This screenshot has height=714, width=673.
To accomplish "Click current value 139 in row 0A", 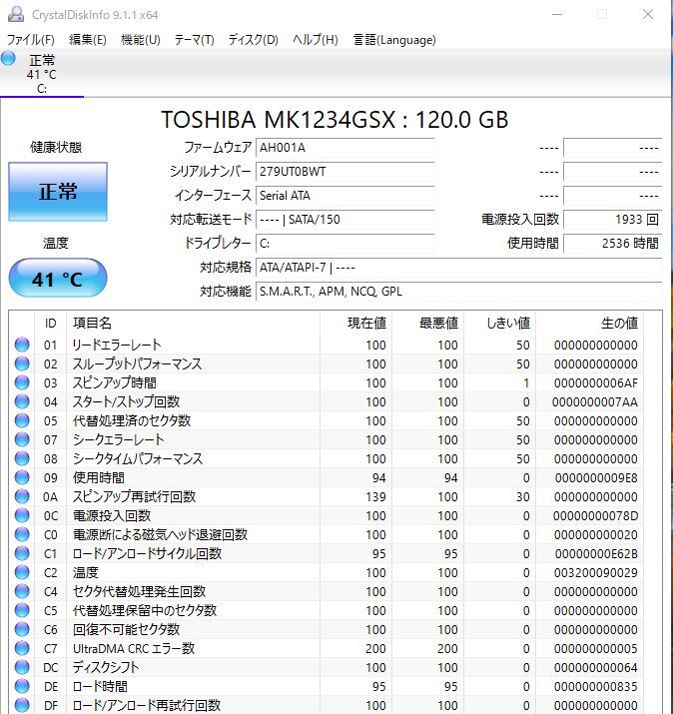I will click(375, 496).
